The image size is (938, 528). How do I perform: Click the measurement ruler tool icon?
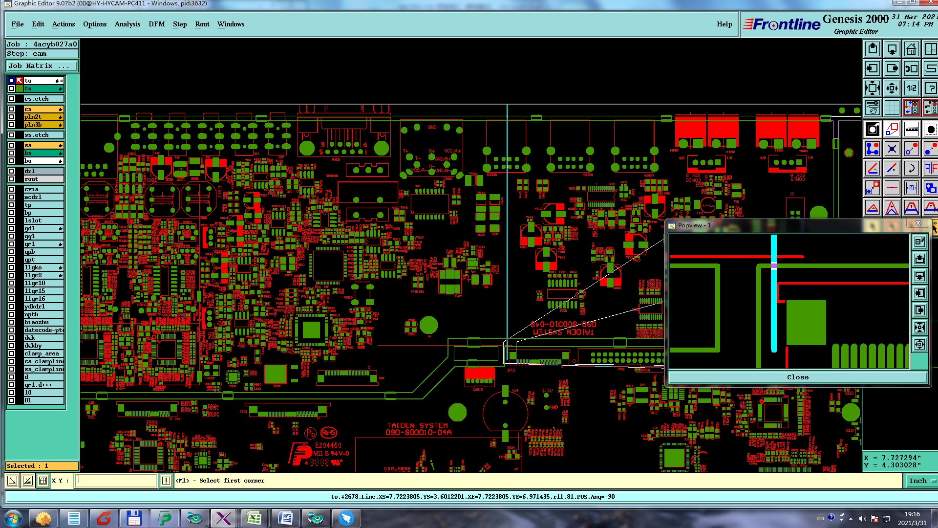[x=911, y=129]
